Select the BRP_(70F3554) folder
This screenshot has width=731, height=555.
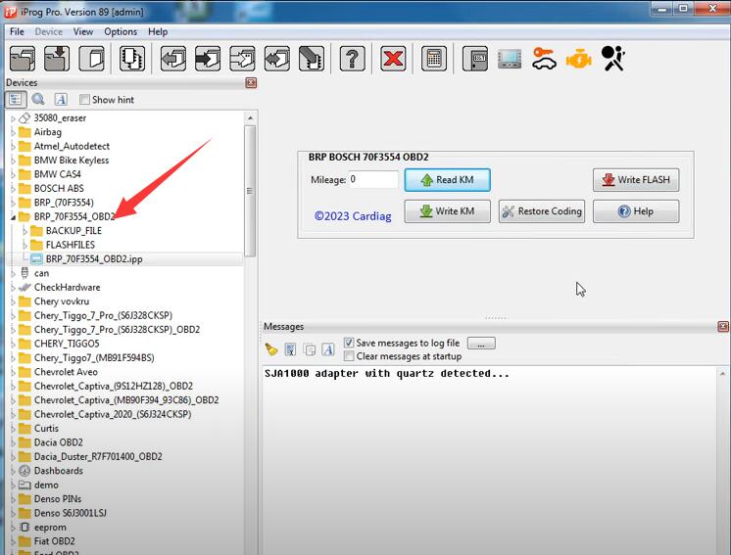tap(64, 203)
